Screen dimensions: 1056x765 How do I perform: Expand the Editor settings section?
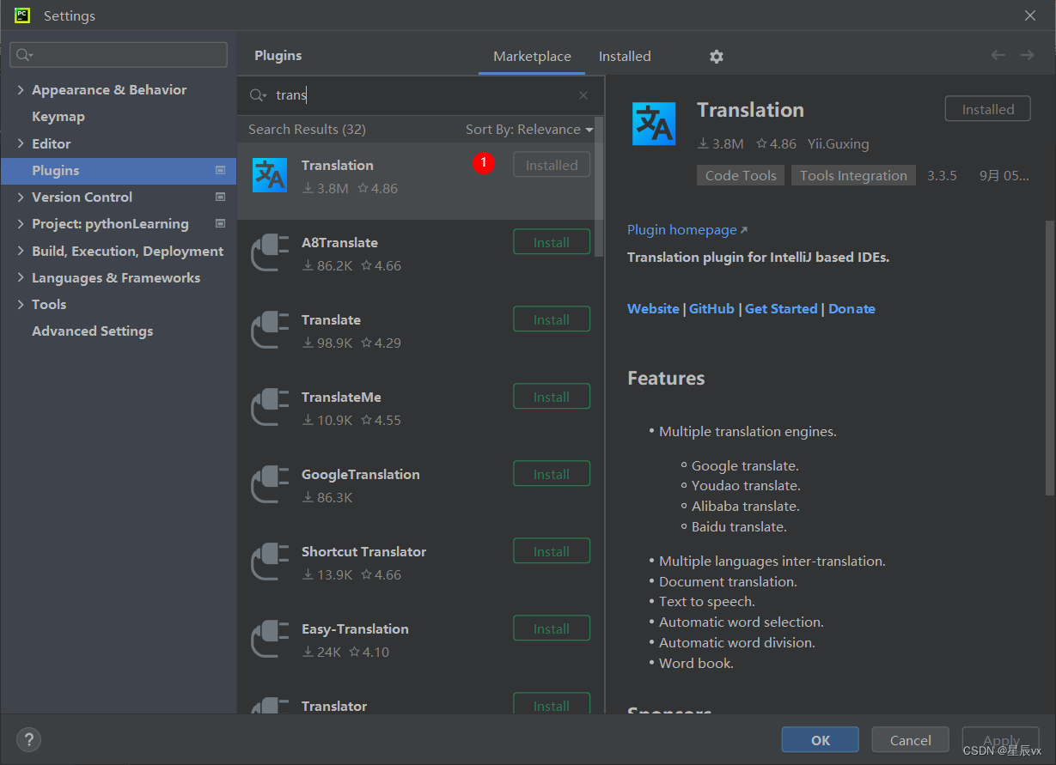pos(21,143)
